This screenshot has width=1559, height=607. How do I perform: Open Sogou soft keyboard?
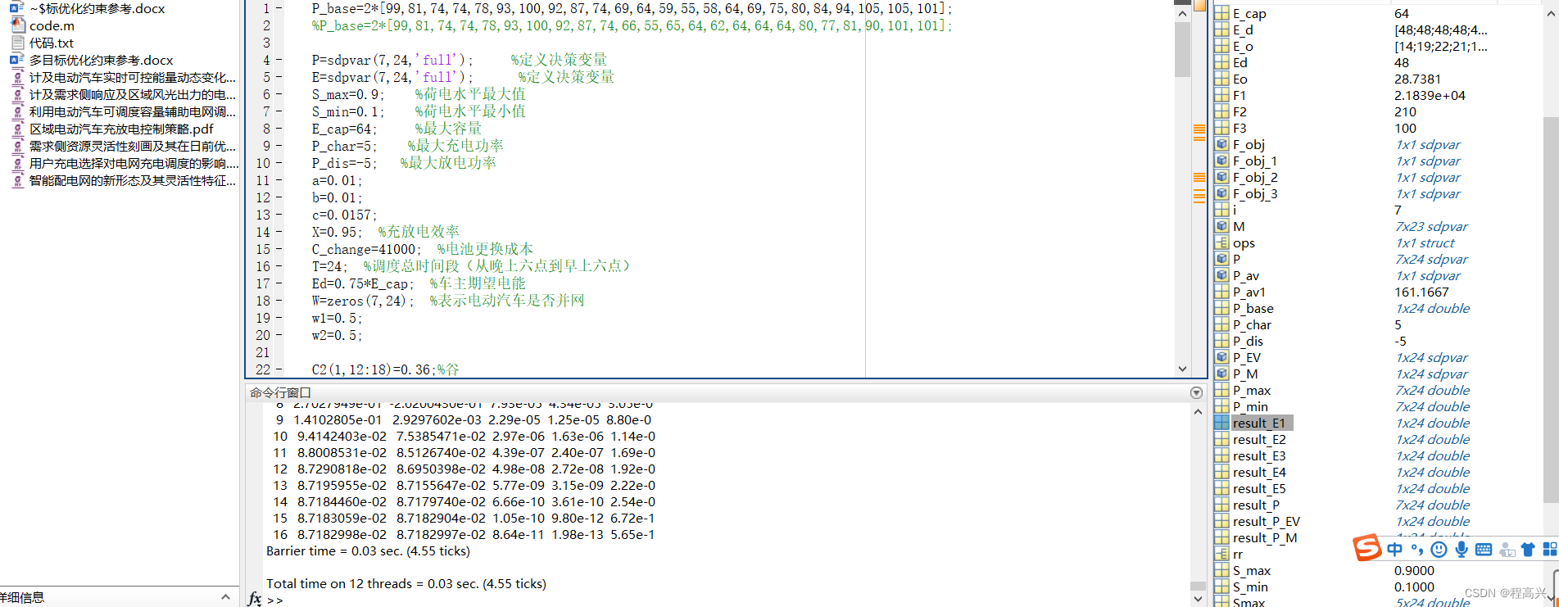click(x=1484, y=550)
